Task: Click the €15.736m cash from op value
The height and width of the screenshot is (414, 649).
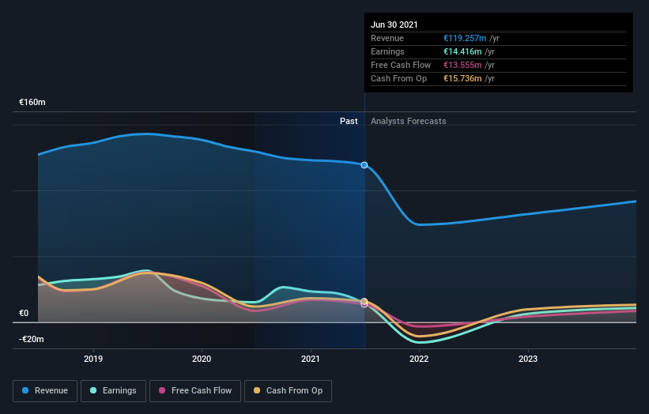Action: [x=462, y=78]
